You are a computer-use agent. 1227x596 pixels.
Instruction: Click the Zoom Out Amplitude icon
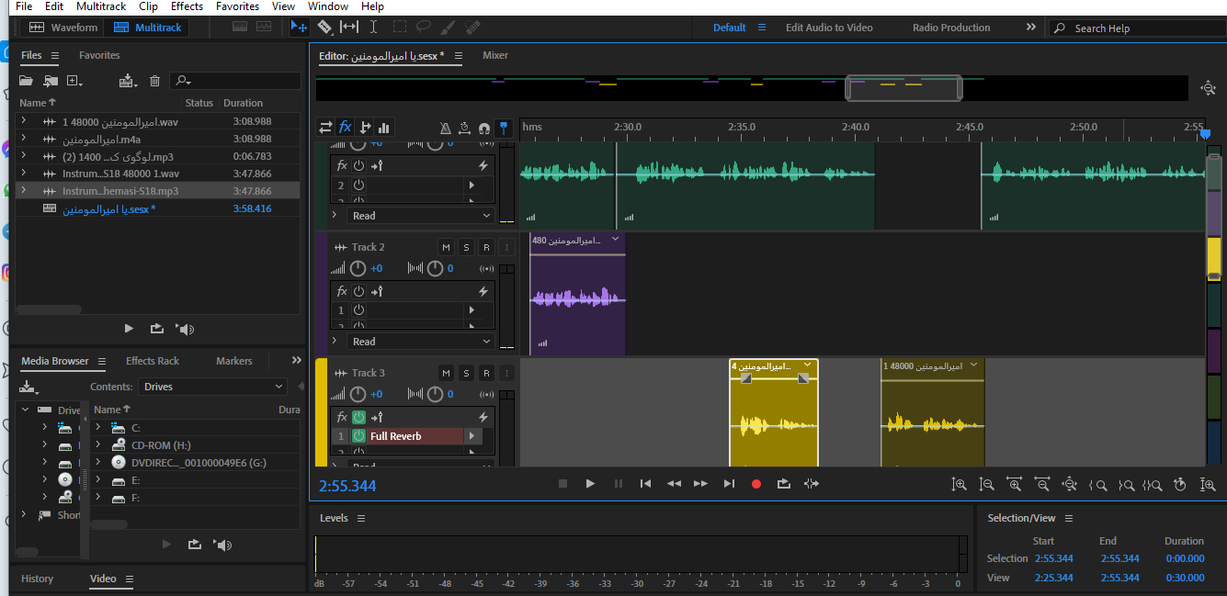pyautogui.click(x=986, y=484)
